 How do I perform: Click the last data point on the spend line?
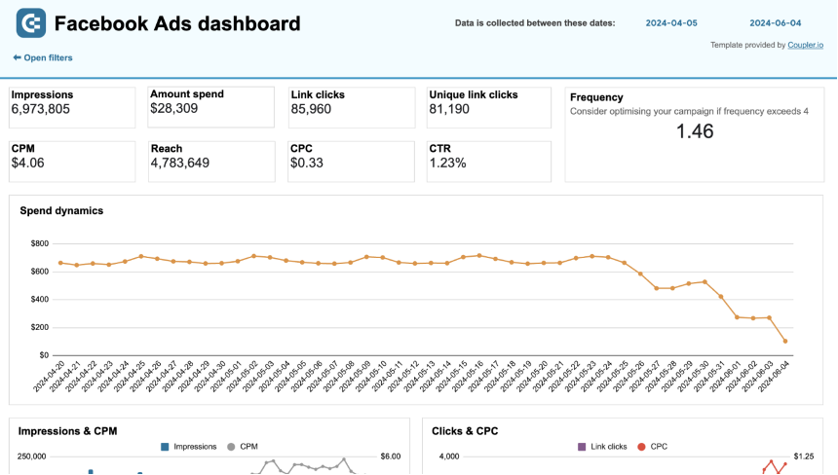pos(785,341)
